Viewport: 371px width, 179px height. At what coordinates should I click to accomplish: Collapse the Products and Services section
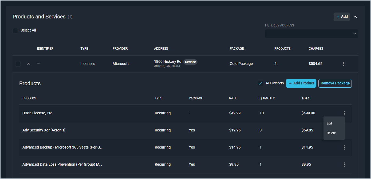tap(355, 17)
